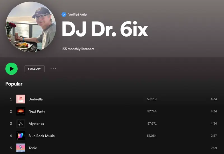The image size is (224, 154).
Task: Select the Next Party track title
Action: coord(37,112)
